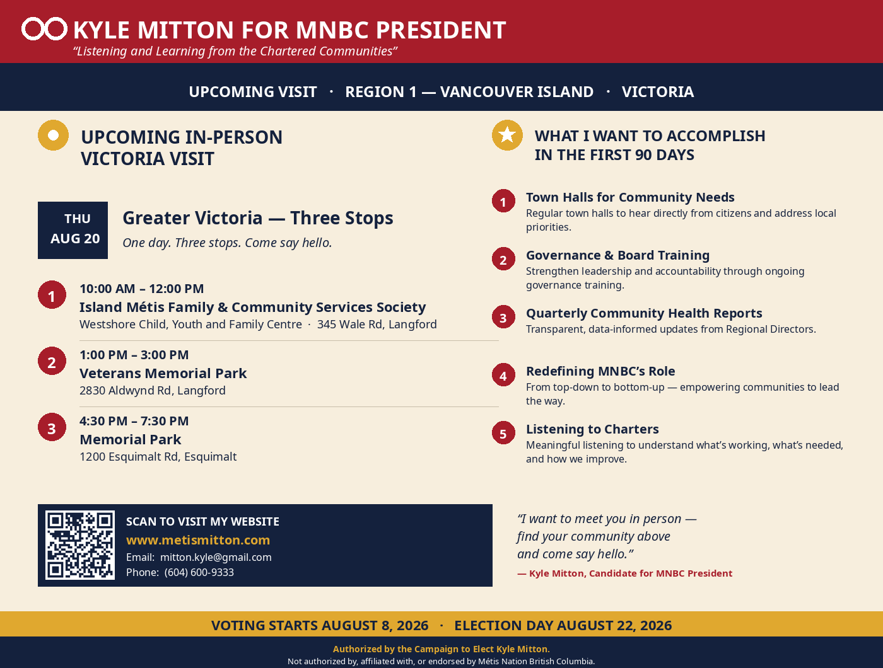Image resolution: width=883 pixels, height=668 pixels.
Task: Click the THU AUG 20 date box
Action: point(73,230)
